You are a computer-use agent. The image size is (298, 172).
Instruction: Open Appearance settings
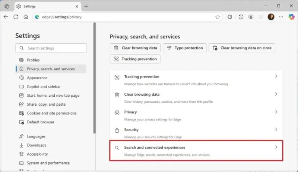click(51, 78)
